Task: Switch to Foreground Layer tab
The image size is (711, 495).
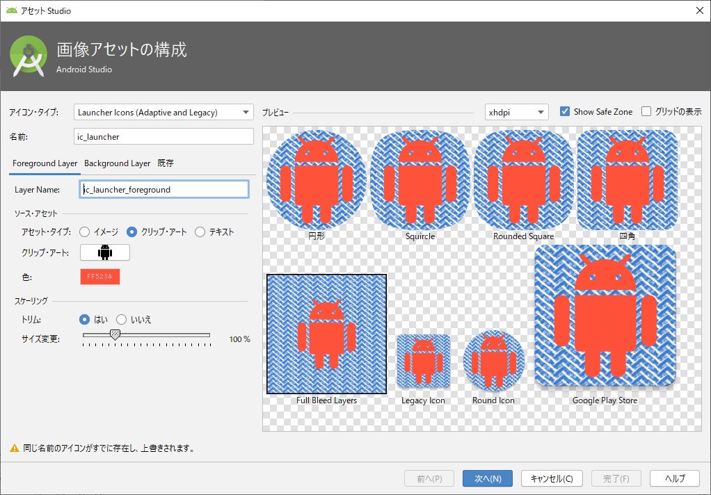Action: [x=45, y=163]
